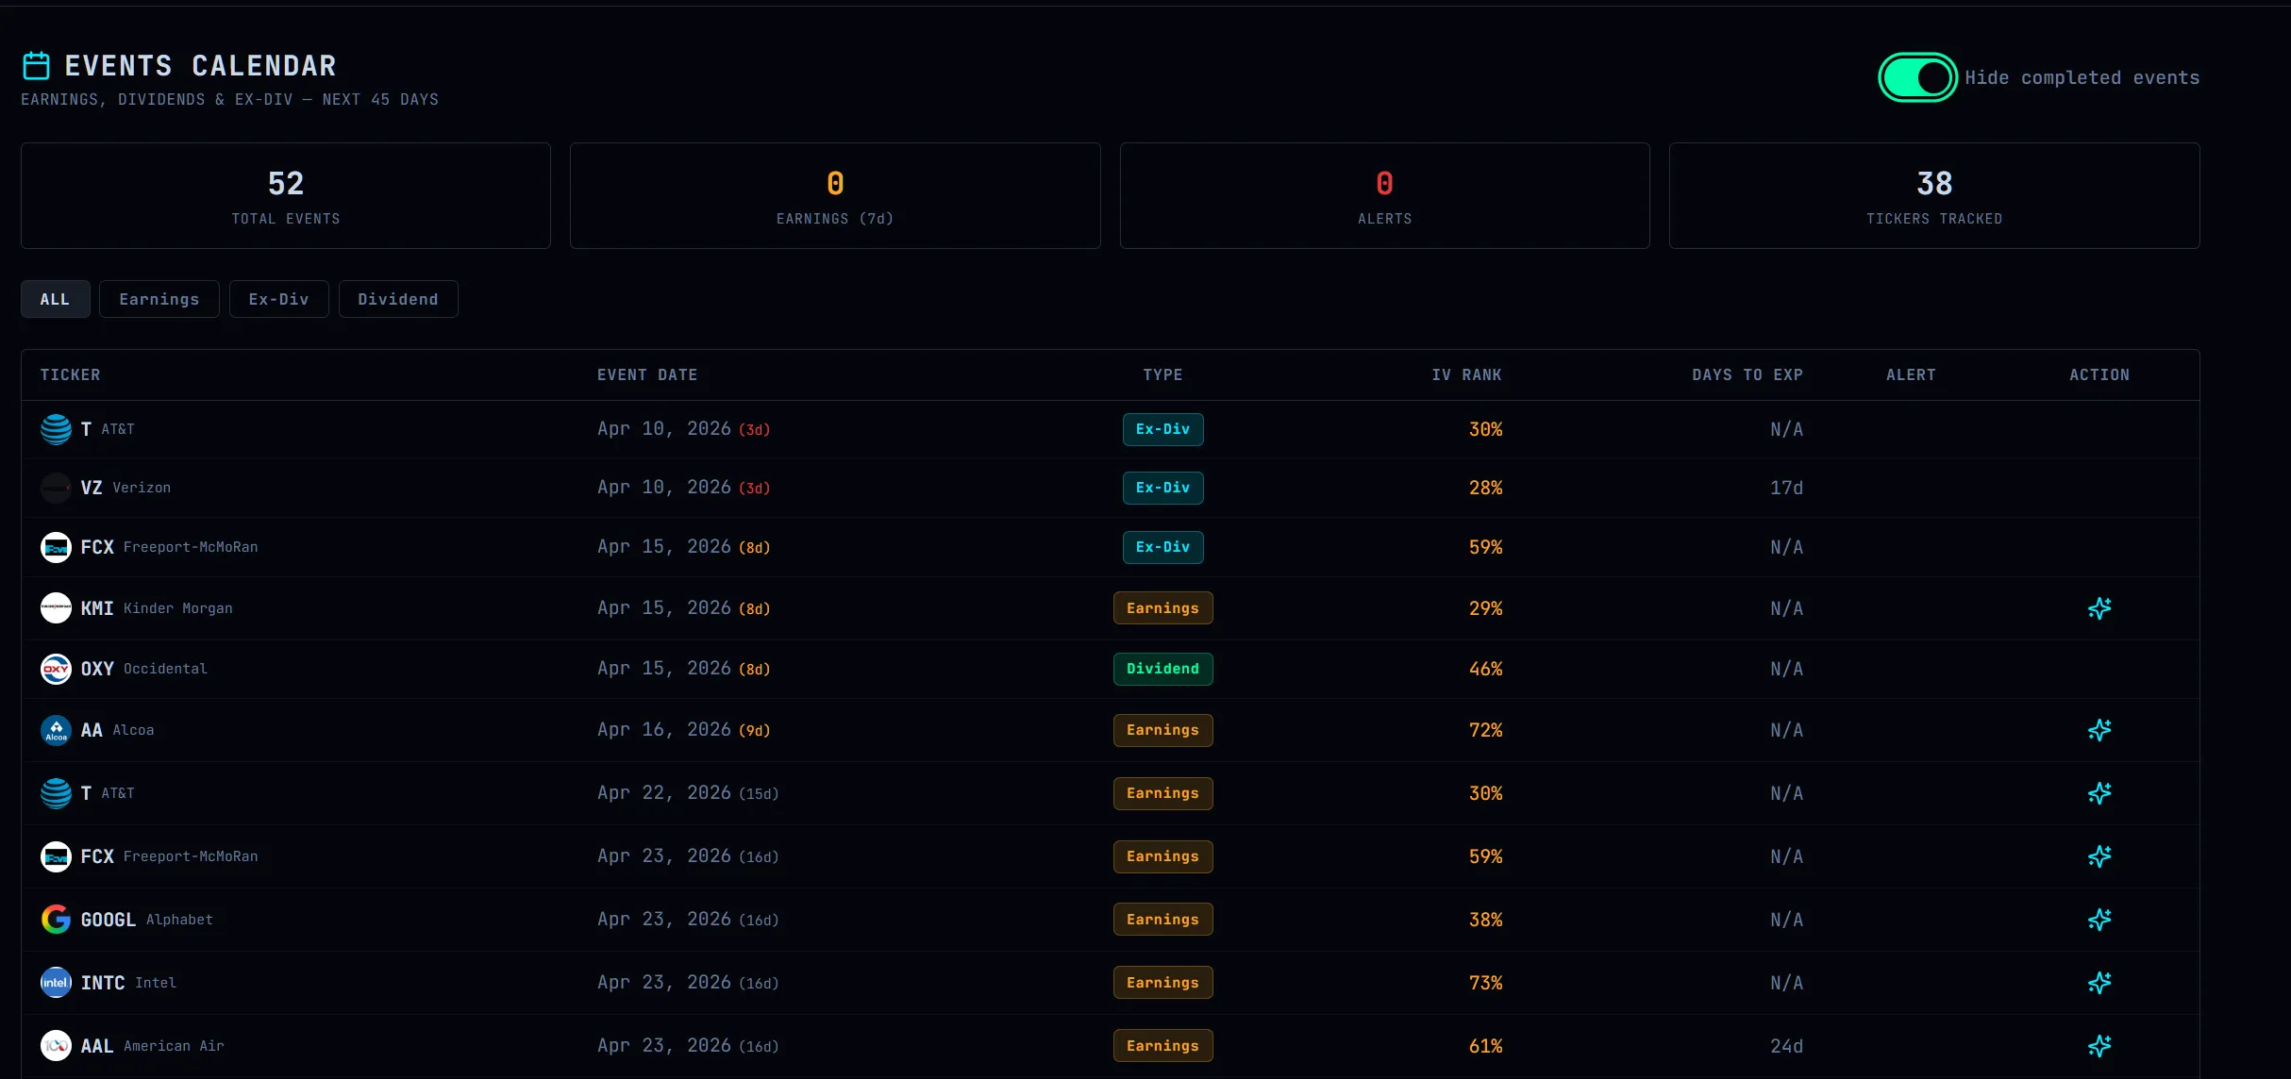Image resolution: width=2291 pixels, height=1079 pixels.
Task: Click the Dividend badge in the OXY row
Action: pyautogui.click(x=1162, y=669)
